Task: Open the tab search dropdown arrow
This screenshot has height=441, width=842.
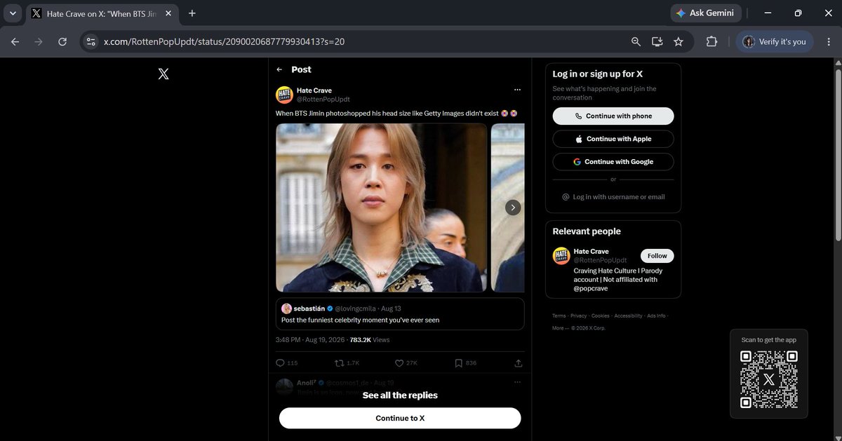Action: [x=12, y=13]
